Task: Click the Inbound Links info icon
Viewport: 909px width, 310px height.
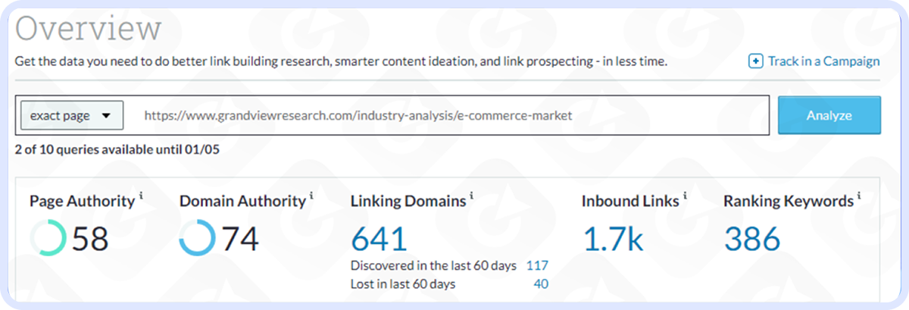Action: [686, 197]
